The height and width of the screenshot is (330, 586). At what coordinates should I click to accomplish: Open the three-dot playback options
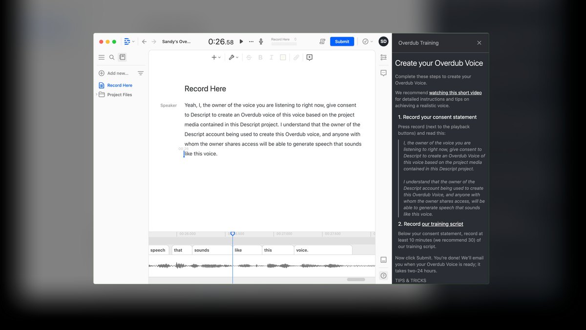(251, 42)
